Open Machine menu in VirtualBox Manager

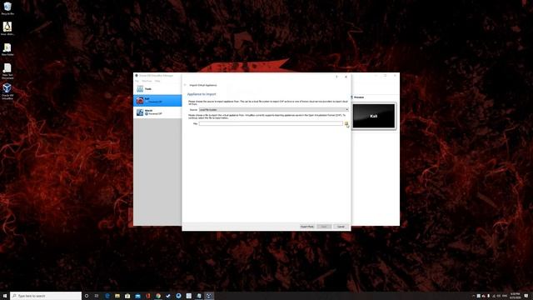coord(147,81)
